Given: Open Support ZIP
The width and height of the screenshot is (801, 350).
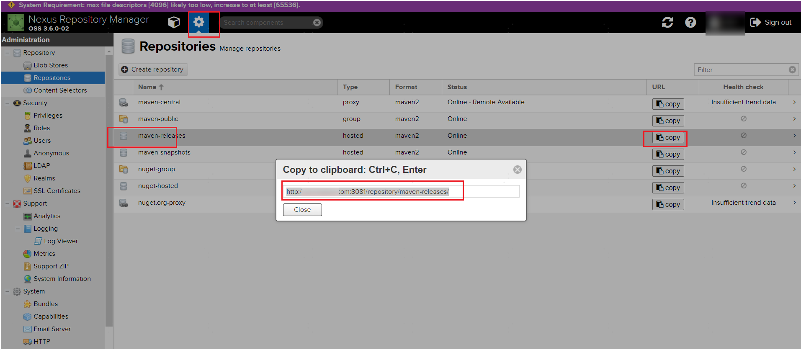Looking at the screenshot, I should point(51,266).
